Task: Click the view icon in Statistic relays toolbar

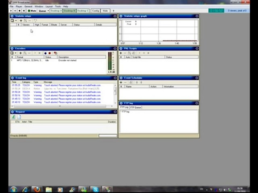Action: point(12,21)
